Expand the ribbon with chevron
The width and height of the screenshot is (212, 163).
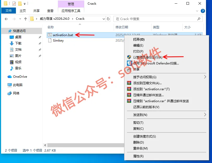click(197, 11)
